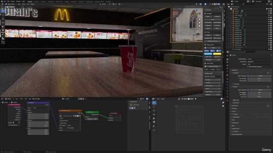Select the Measure tool in 3D viewport toolbar
Viewport: 273px width, 153px height.
(3, 38)
